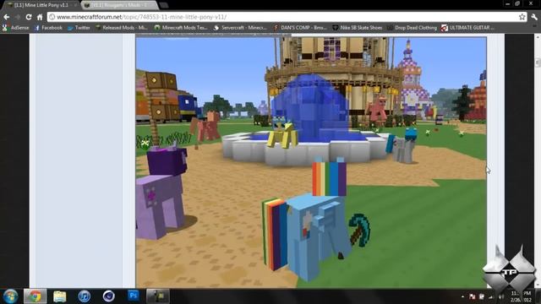Click the red flag Action Center tray icon

point(472,296)
